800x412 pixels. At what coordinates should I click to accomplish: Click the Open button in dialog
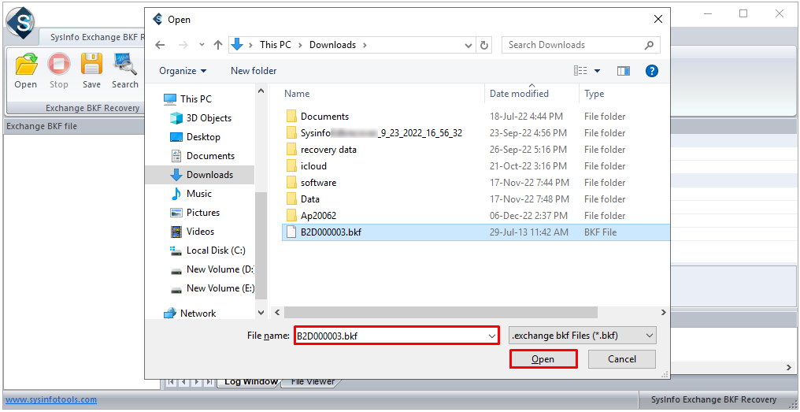(543, 359)
